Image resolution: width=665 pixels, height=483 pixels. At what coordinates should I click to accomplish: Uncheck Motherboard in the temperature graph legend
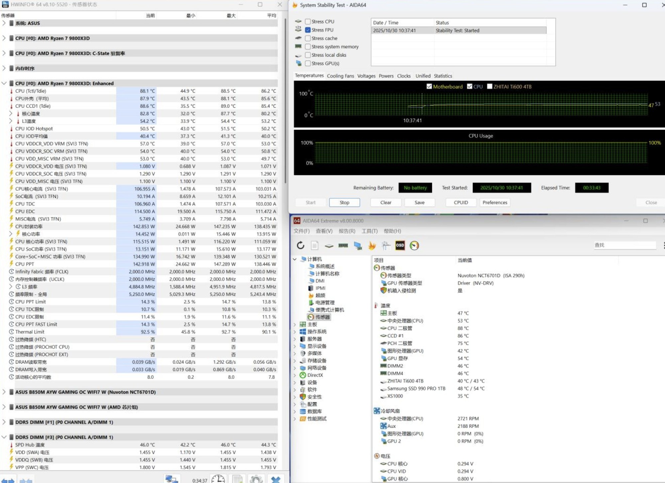click(x=430, y=86)
